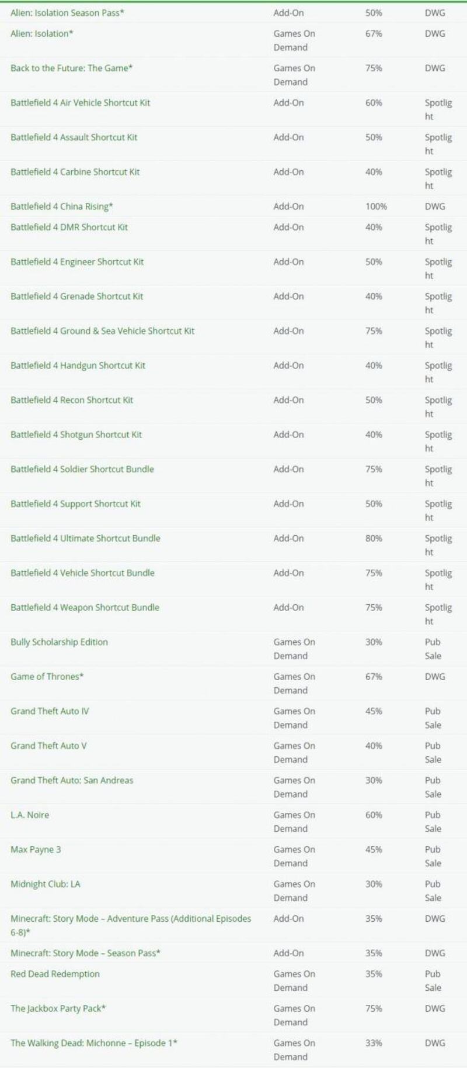This screenshot has width=467, height=1068.
Task: Open the Grand Theft Auto IV link
Action: tap(50, 711)
